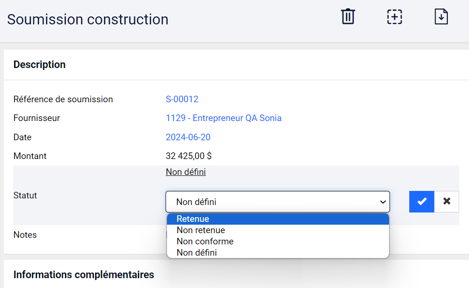The image size is (469, 288).
Task: Click the underlined Non défini status value
Action: (186, 172)
